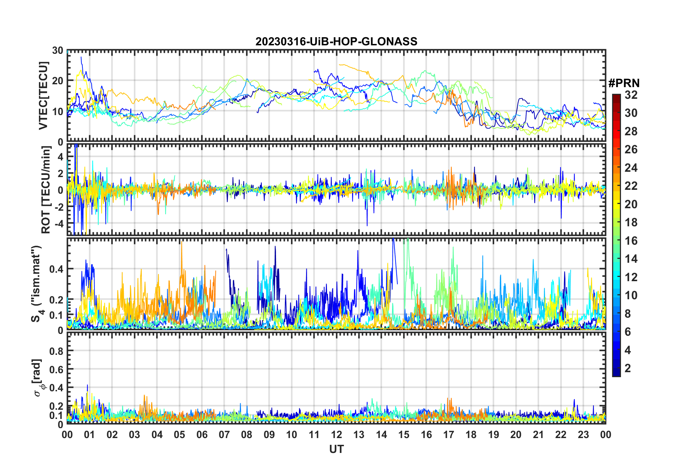The width and height of the screenshot is (673, 471).
Task: Select the "13" hour tick label
Action: 359,435
